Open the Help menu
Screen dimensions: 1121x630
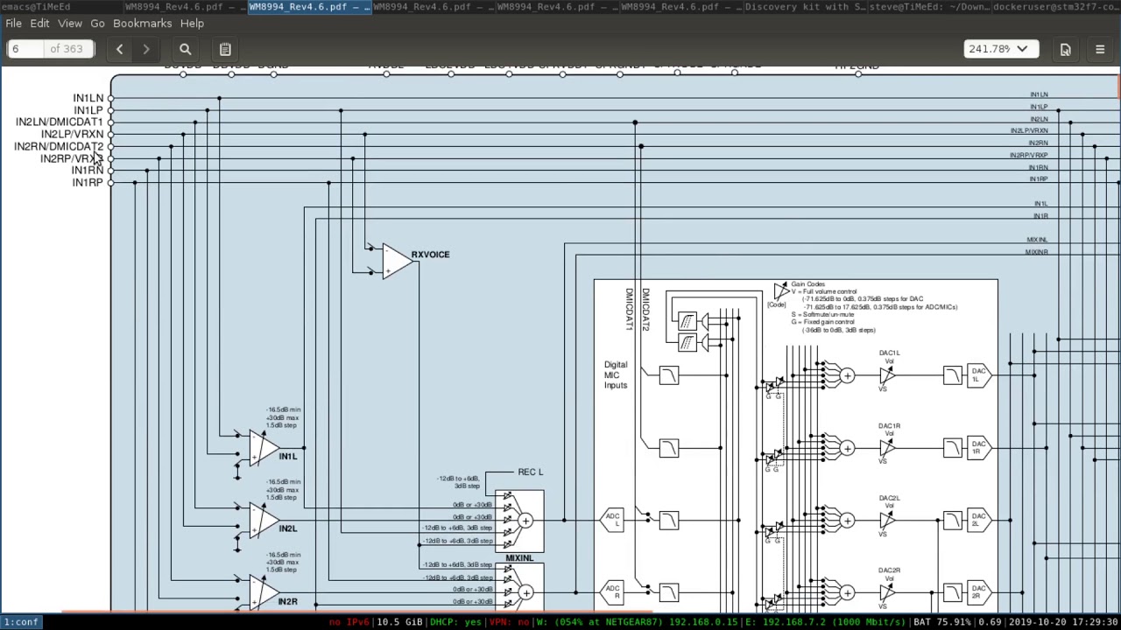[192, 23]
